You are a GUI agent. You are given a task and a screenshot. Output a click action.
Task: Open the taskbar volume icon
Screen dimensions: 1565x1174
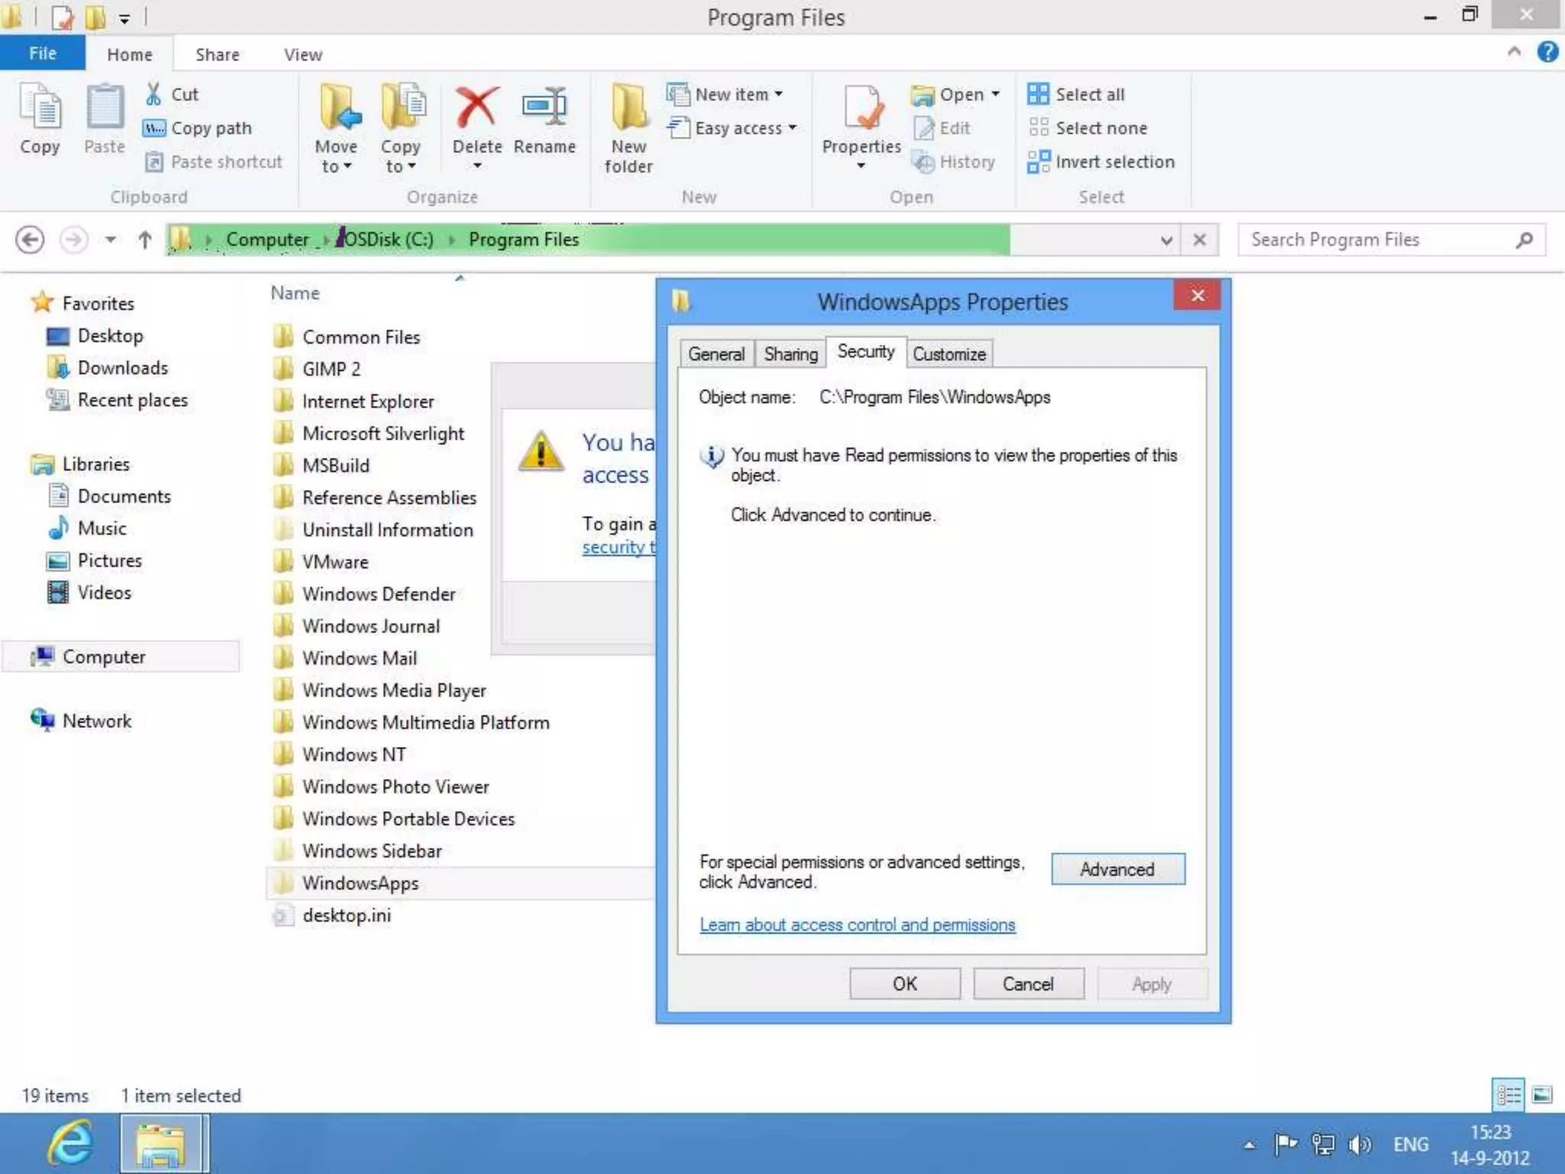(1360, 1144)
